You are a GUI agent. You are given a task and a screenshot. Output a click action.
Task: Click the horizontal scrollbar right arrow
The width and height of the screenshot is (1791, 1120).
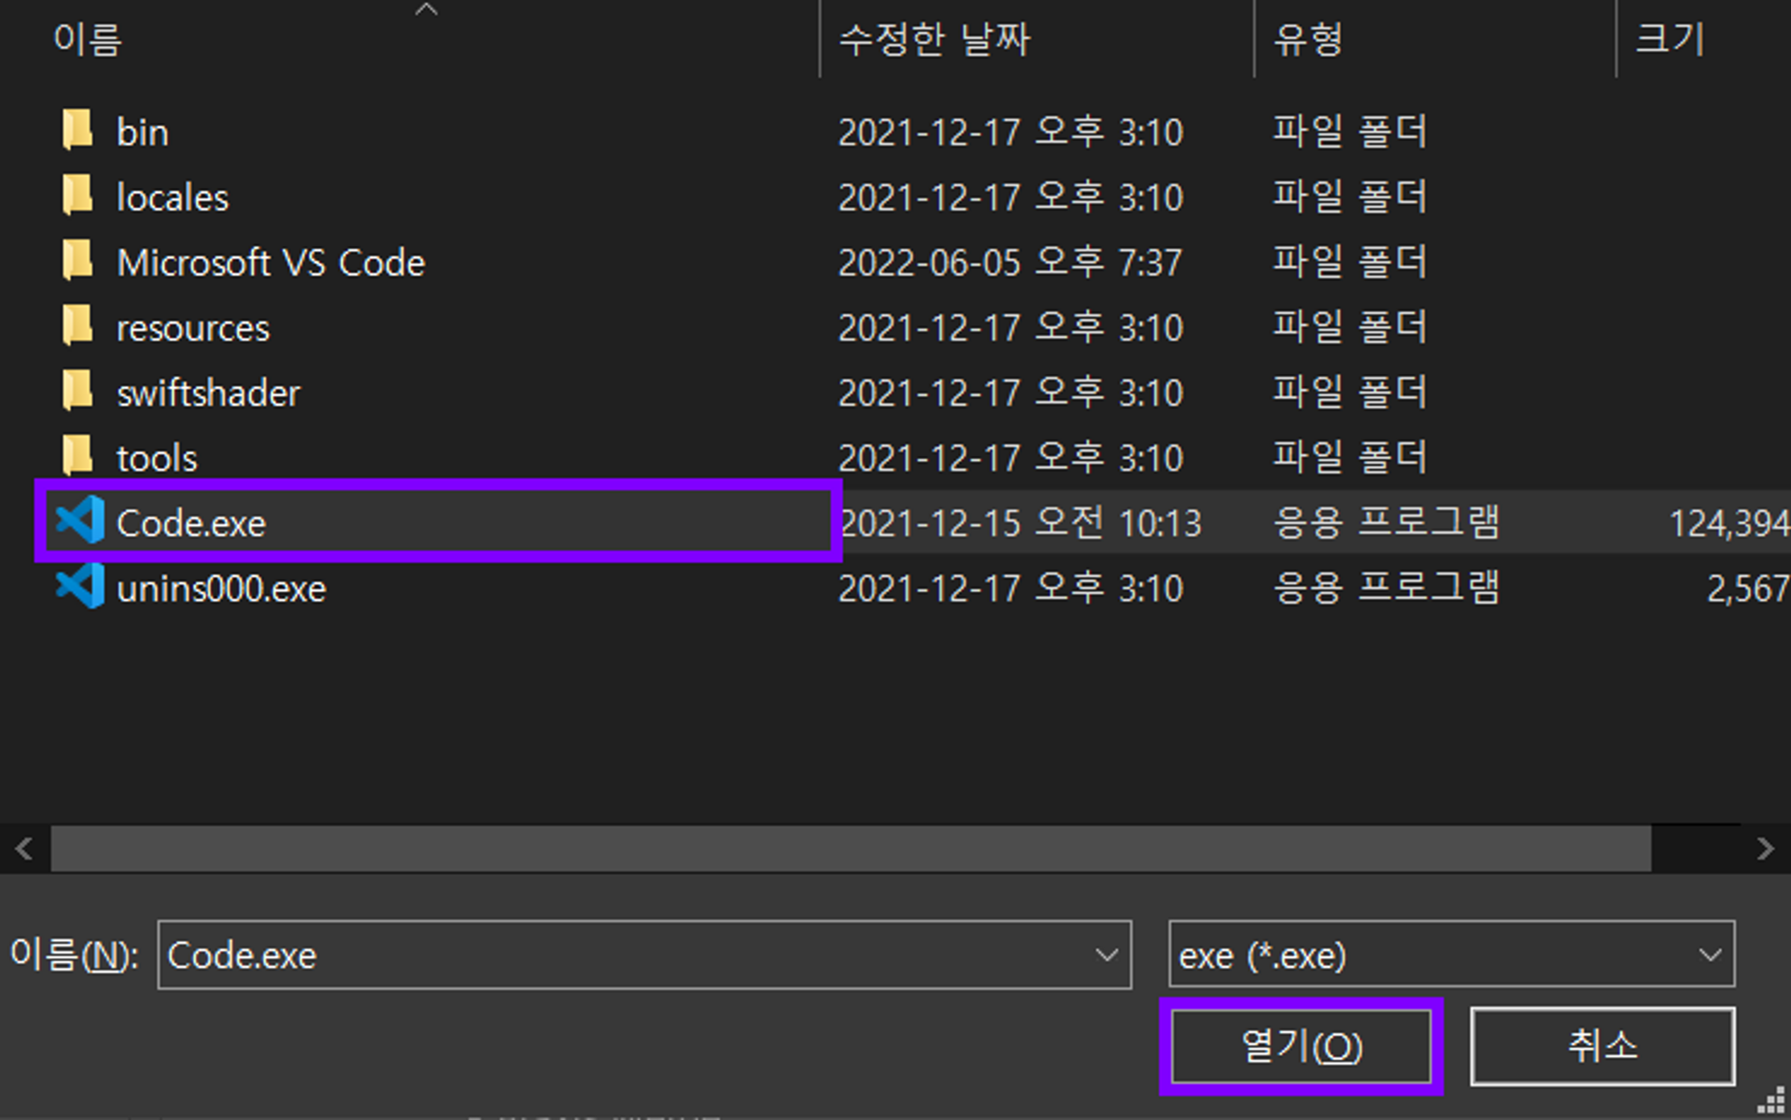[x=1765, y=849]
